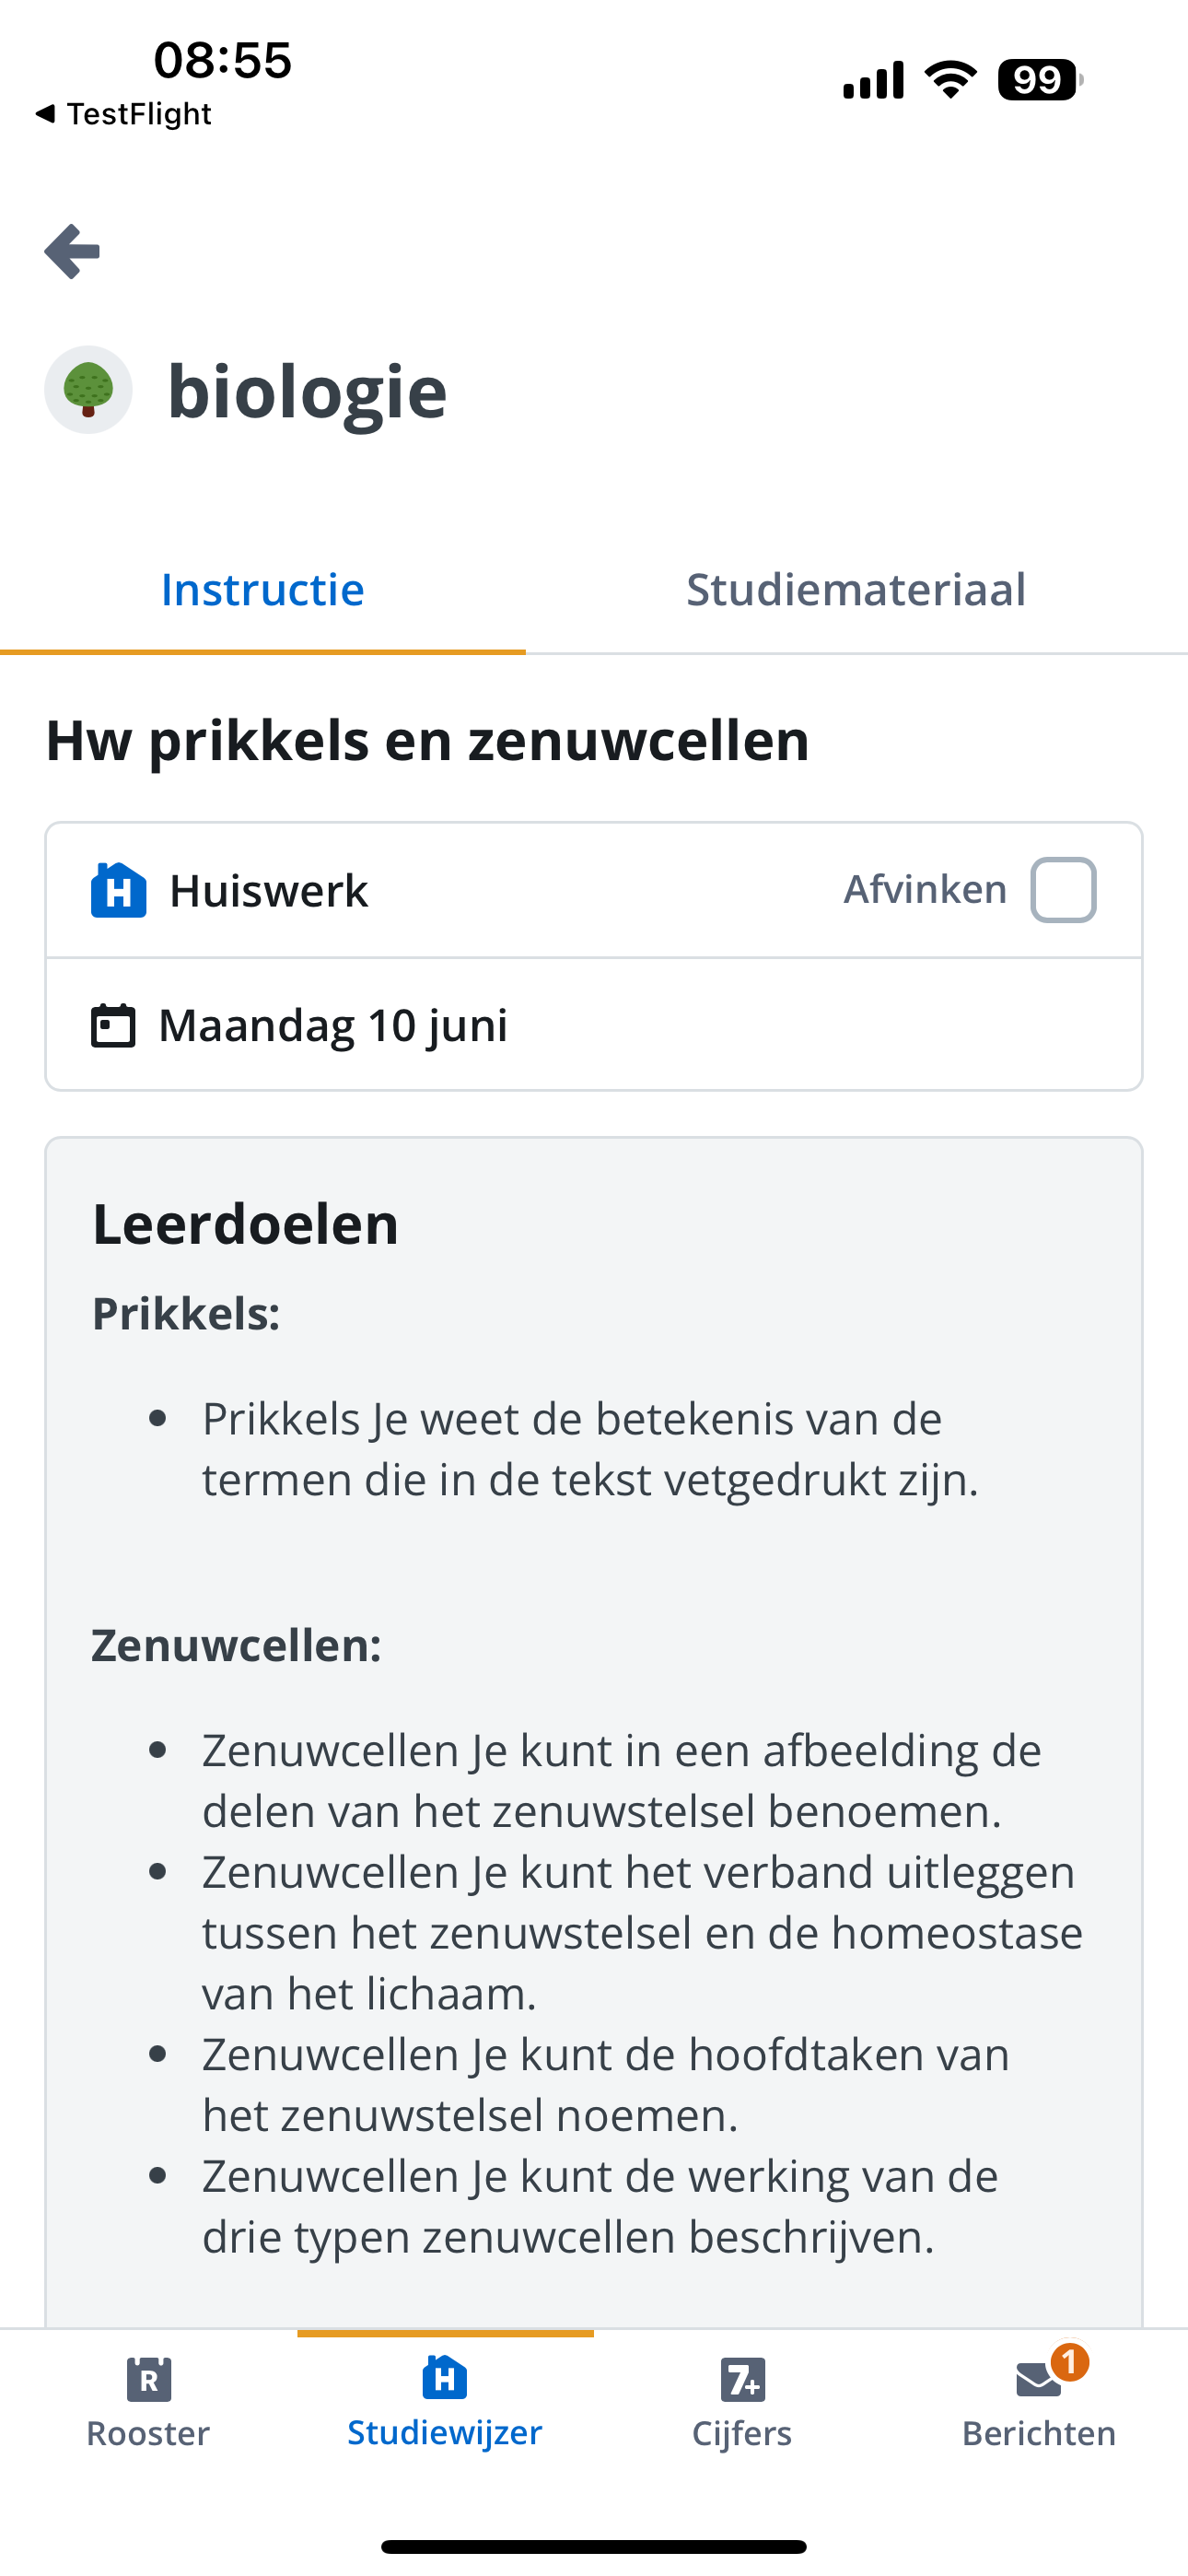Tap the biologie tree subject icon

[88, 390]
